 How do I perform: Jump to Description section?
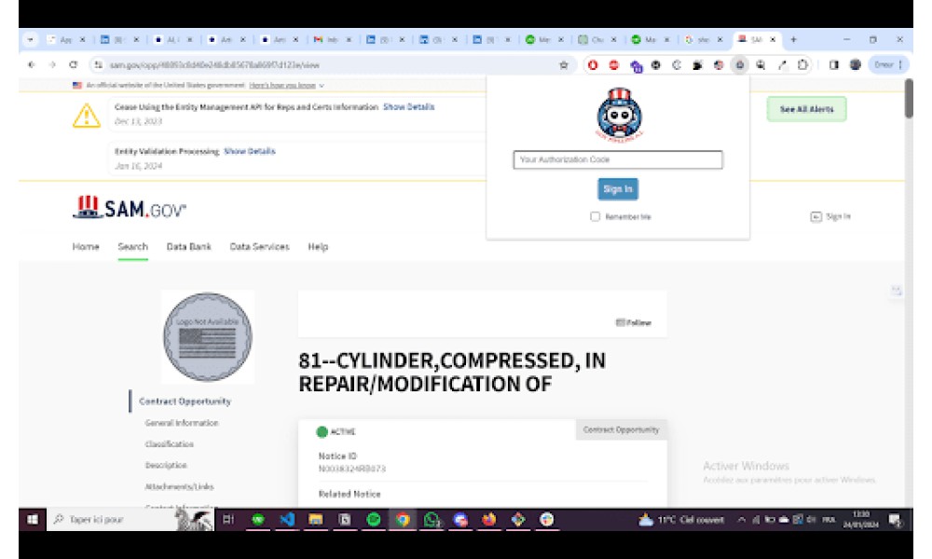(x=166, y=465)
